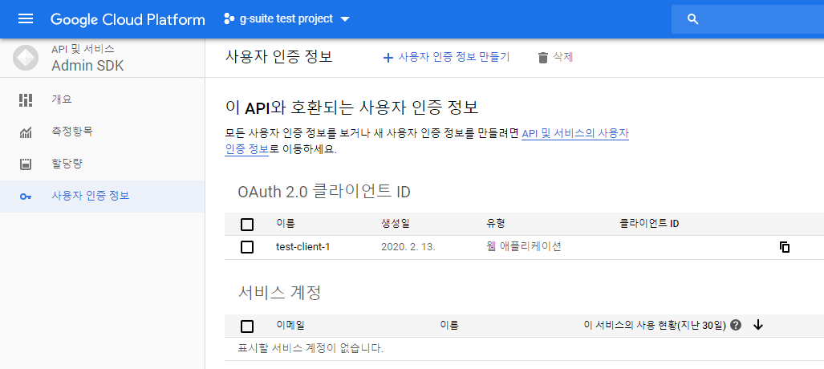The image size is (824, 369).
Task: Click the 유형 column header
Action: tap(496, 223)
